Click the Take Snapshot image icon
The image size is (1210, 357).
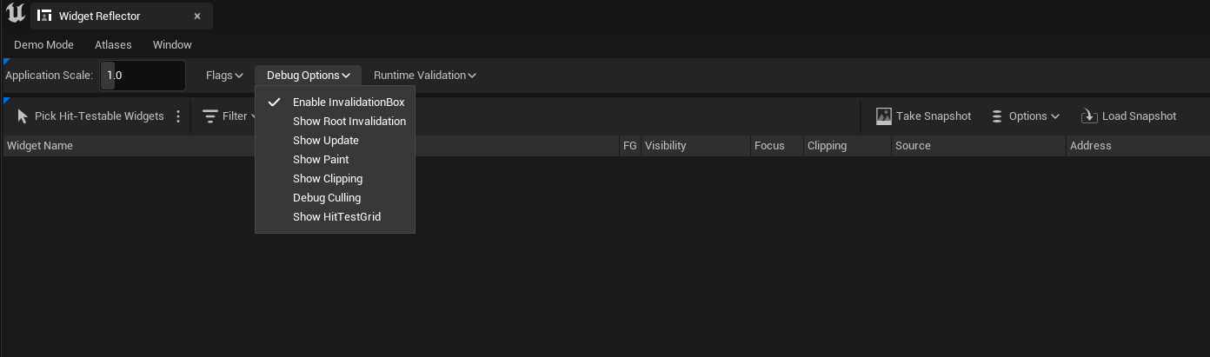click(884, 116)
